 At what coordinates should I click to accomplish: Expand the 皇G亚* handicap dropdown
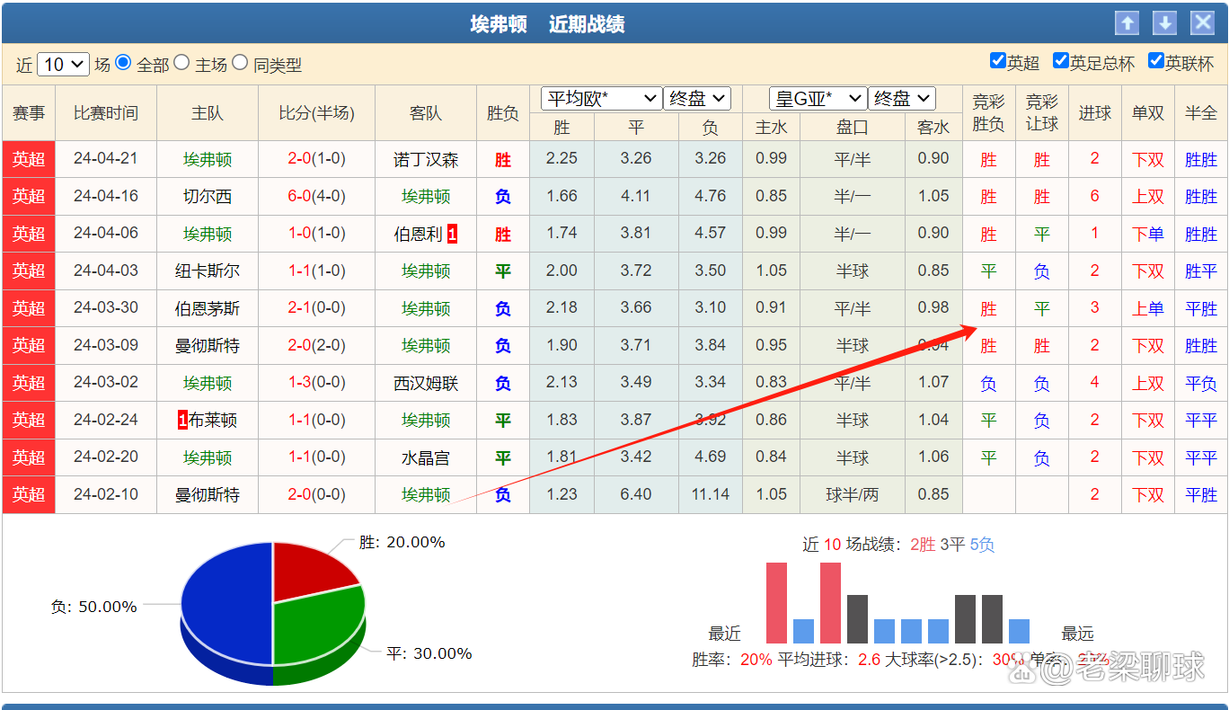pyautogui.click(x=818, y=98)
